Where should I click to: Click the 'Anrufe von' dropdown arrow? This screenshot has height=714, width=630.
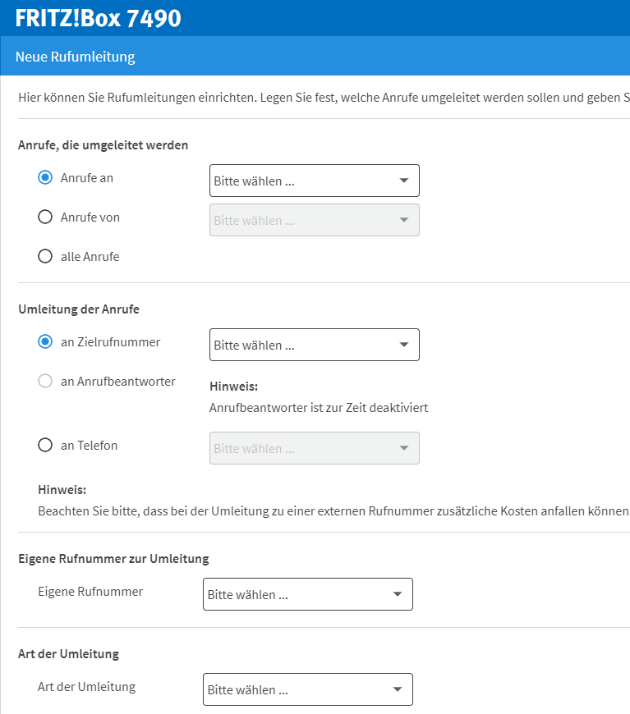(x=403, y=220)
